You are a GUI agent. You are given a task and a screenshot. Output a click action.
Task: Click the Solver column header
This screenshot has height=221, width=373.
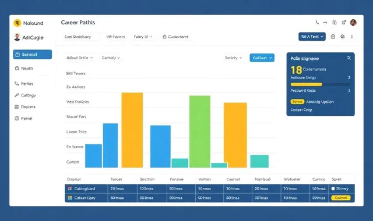117,179
